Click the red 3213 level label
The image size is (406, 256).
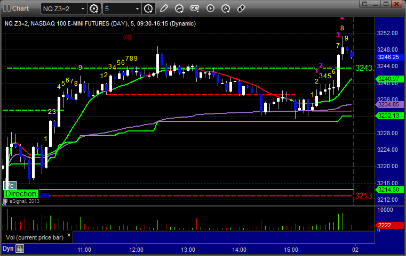pos(364,196)
